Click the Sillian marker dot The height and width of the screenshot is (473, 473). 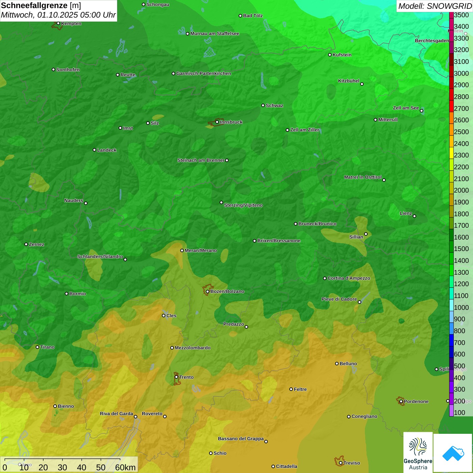pos(366,234)
